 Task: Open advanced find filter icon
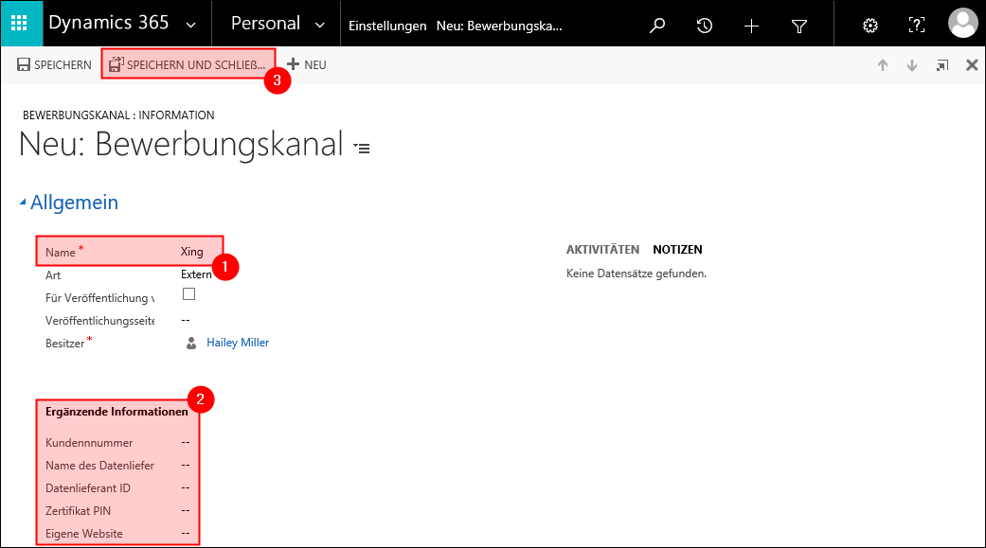799,26
